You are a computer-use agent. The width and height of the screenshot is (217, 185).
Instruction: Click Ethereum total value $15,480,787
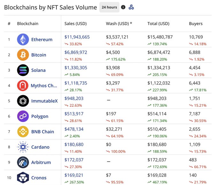coord(160,37)
